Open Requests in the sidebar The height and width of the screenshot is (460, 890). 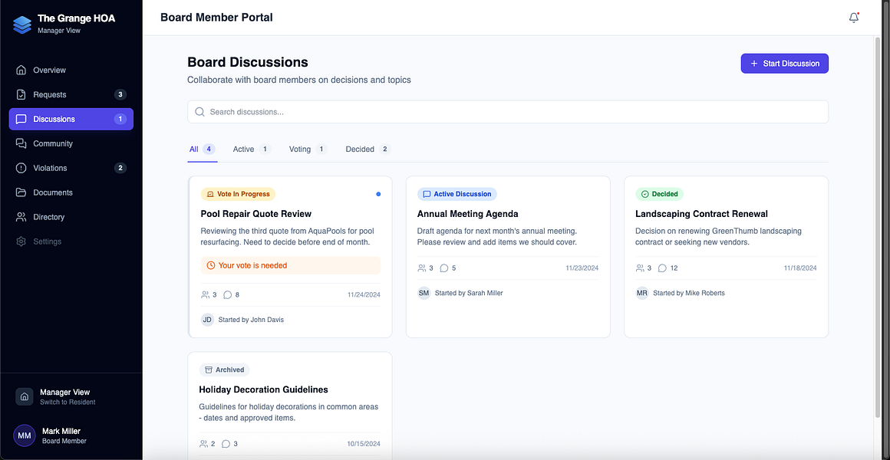(71, 95)
